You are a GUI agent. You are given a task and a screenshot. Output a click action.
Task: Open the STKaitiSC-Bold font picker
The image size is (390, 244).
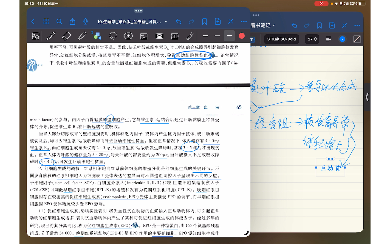[281, 39]
